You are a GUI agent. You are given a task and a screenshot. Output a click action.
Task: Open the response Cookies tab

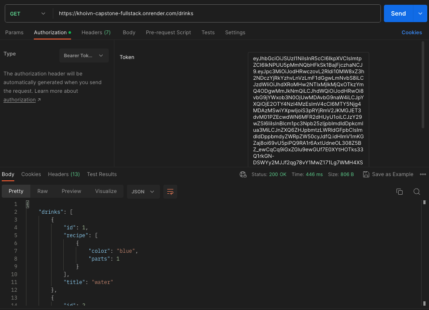pos(31,174)
